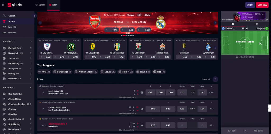
Task: Collapse the Top Sports section
Action: (x=31, y=42)
